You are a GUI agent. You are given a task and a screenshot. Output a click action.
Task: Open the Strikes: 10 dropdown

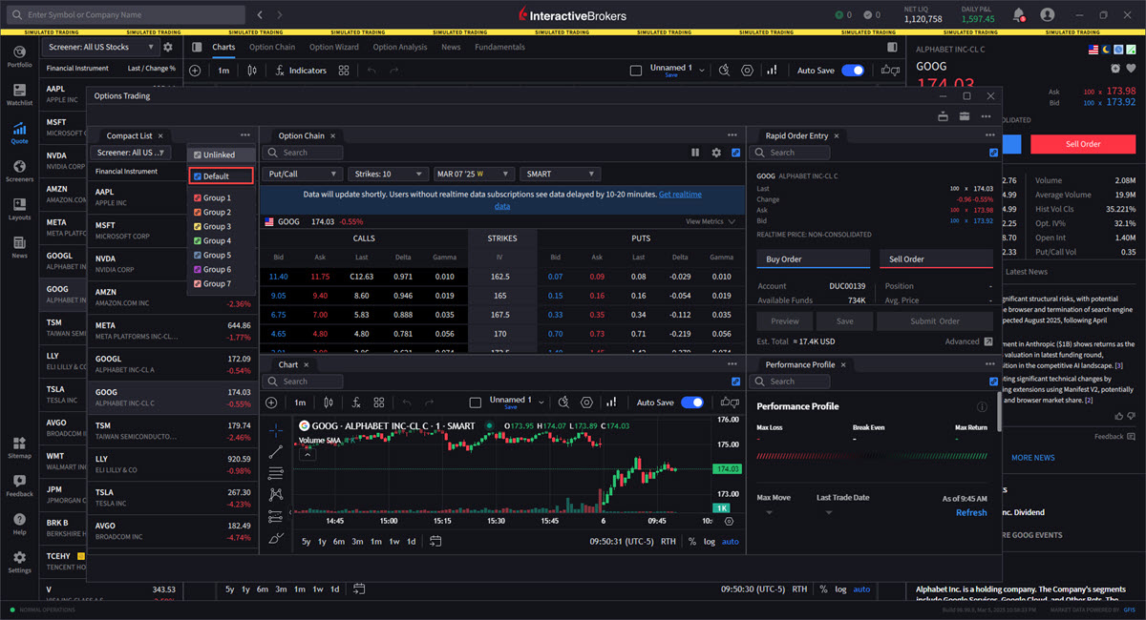click(x=388, y=174)
